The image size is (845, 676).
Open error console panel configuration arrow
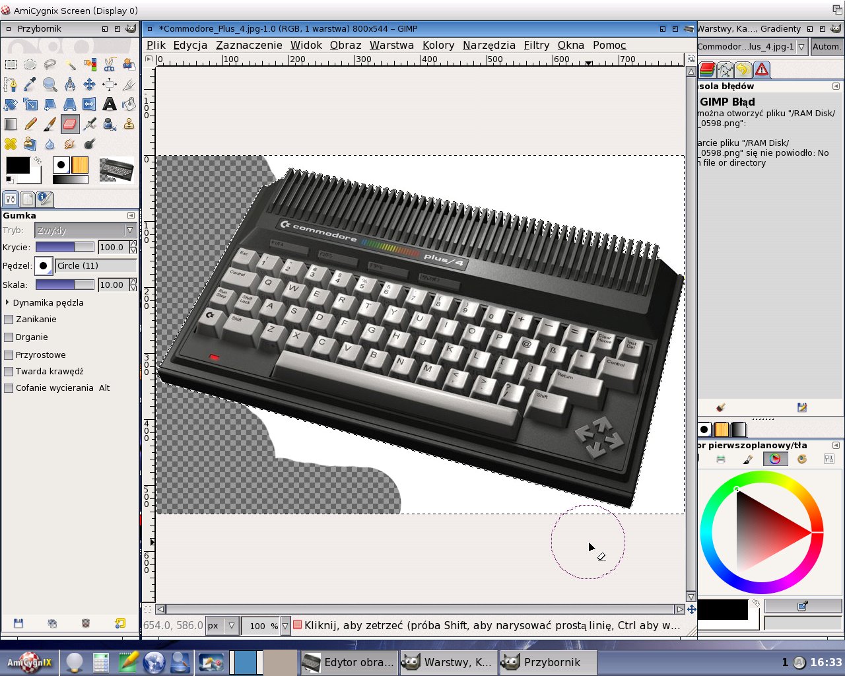[836, 86]
